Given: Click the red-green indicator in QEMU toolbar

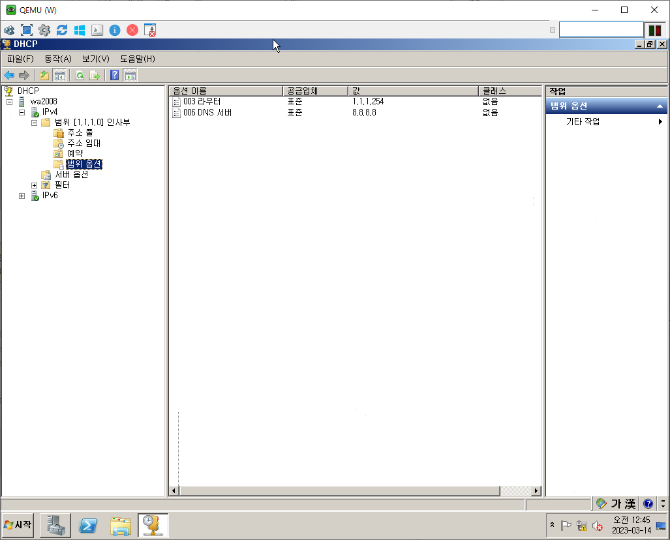Looking at the screenshot, I should pos(655,31).
